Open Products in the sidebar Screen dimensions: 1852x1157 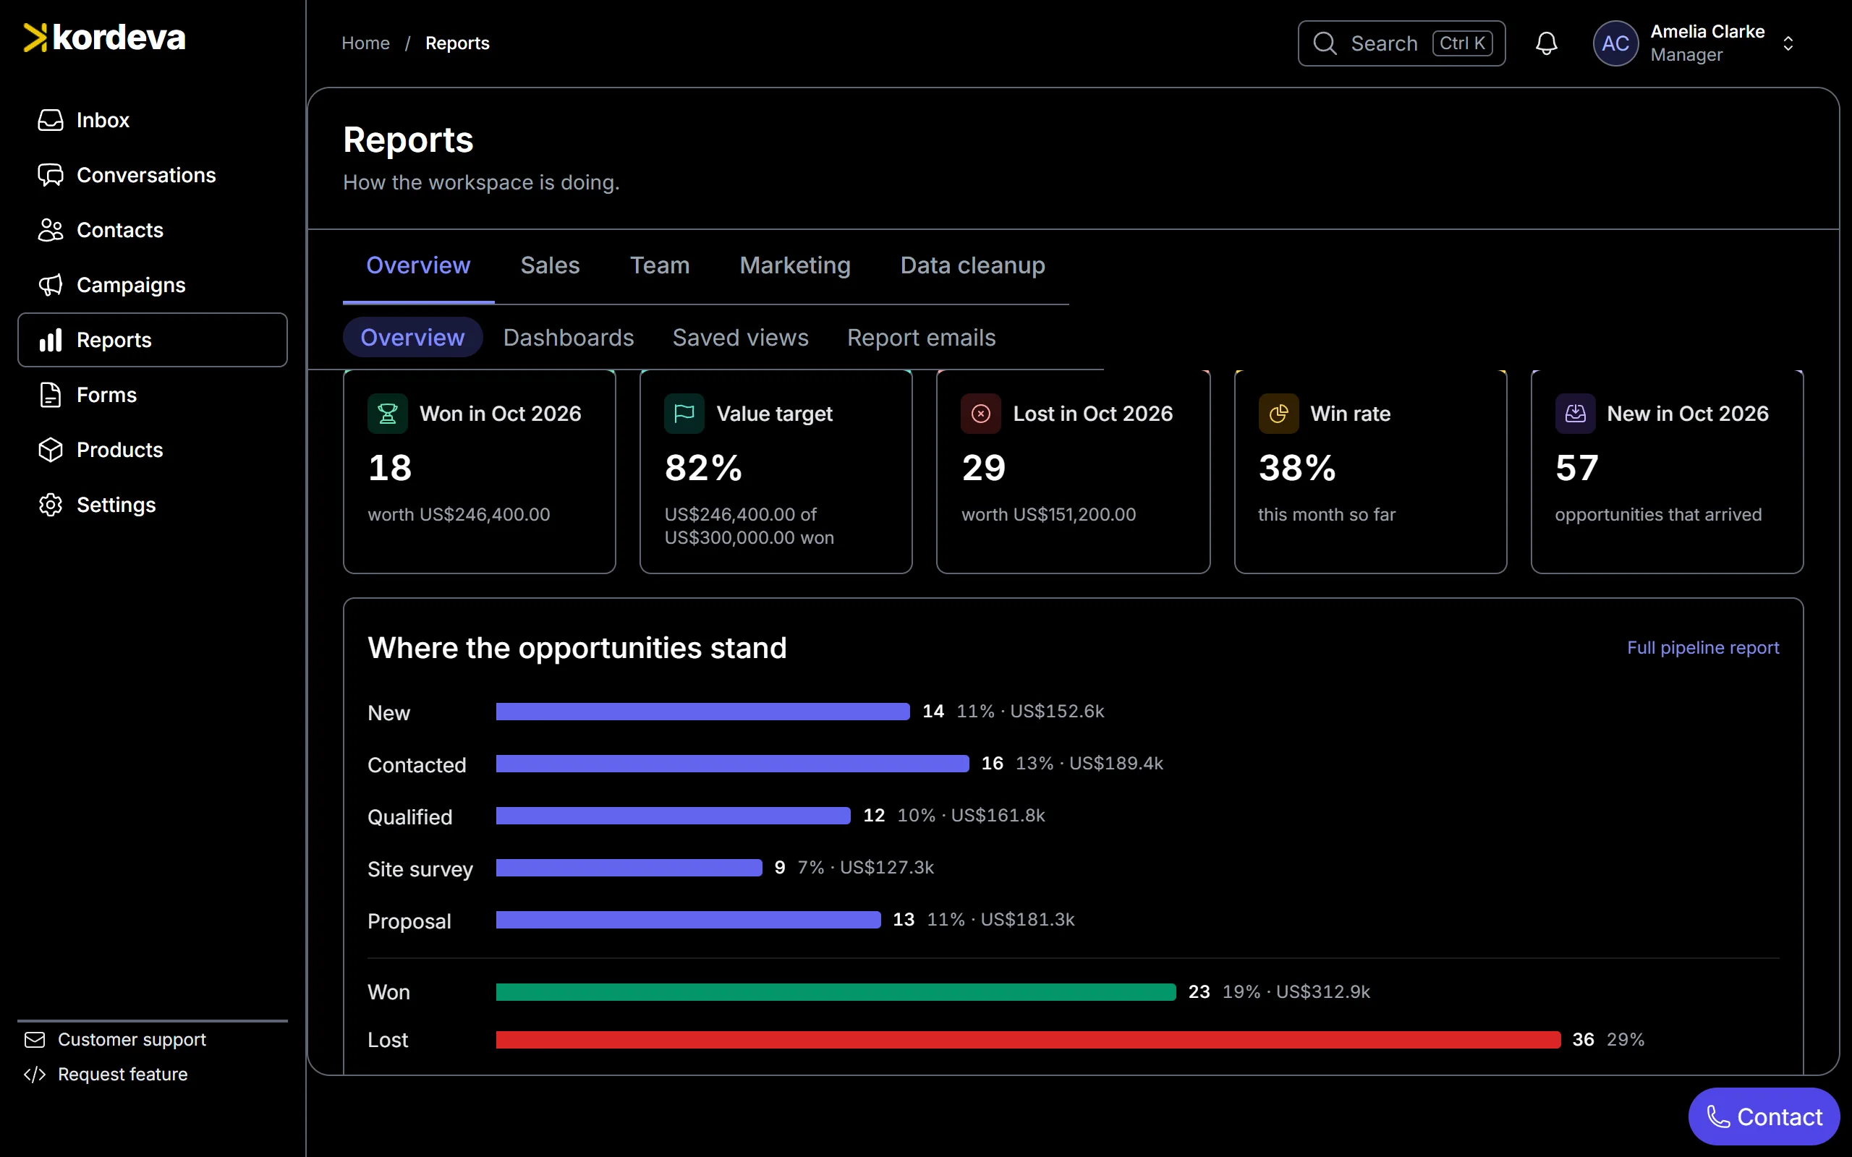pos(153,450)
